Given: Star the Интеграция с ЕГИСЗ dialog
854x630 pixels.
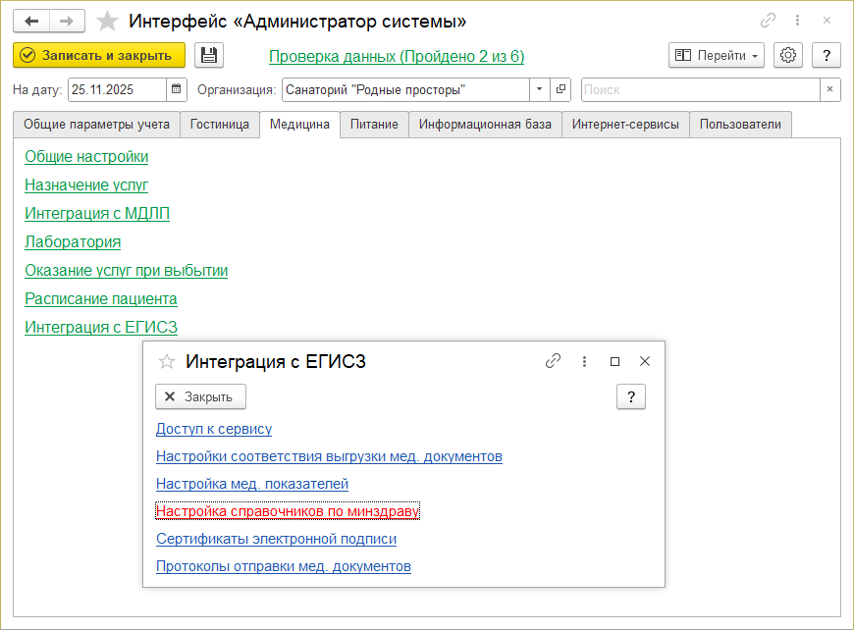Looking at the screenshot, I should pos(166,361).
